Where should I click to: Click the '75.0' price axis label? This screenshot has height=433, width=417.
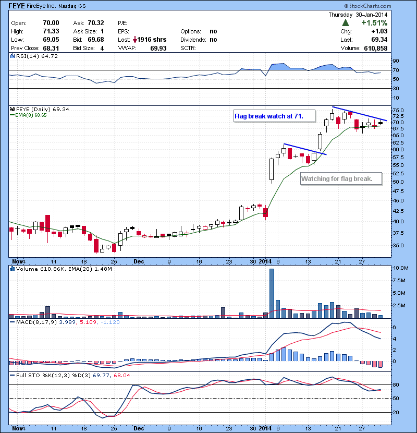click(x=398, y=110)
